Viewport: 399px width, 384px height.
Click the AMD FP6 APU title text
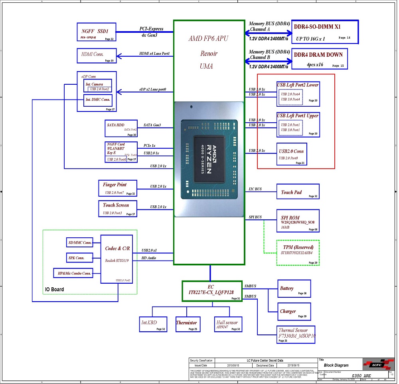(x=208, y=38)
